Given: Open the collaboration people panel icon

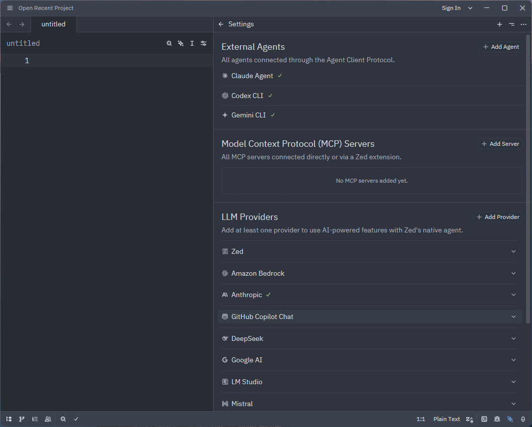Looking at the screenshot, I should (x=48, y=419).
